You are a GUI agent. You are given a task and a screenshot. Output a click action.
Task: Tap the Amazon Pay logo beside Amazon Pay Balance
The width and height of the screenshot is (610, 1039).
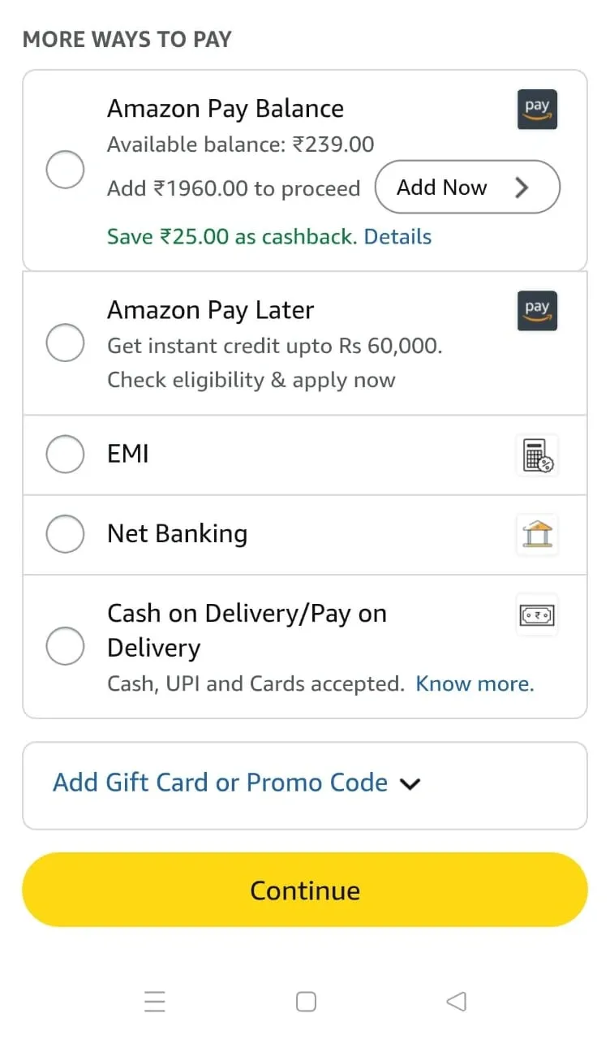[537, 110]
